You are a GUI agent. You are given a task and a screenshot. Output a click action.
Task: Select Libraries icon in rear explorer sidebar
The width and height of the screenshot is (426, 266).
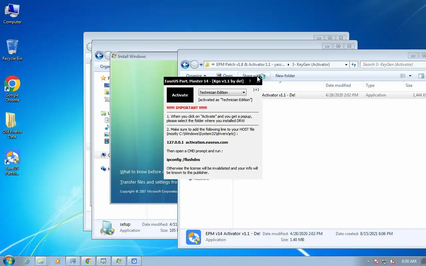[x=104, y=113]
